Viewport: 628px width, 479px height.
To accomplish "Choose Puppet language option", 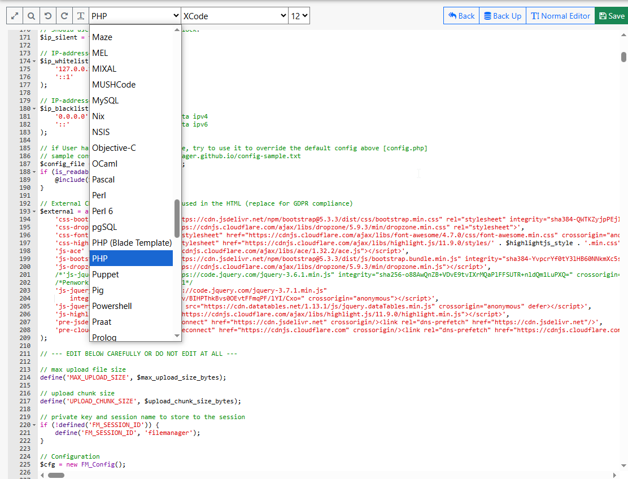I will click(x=132, y=275).
